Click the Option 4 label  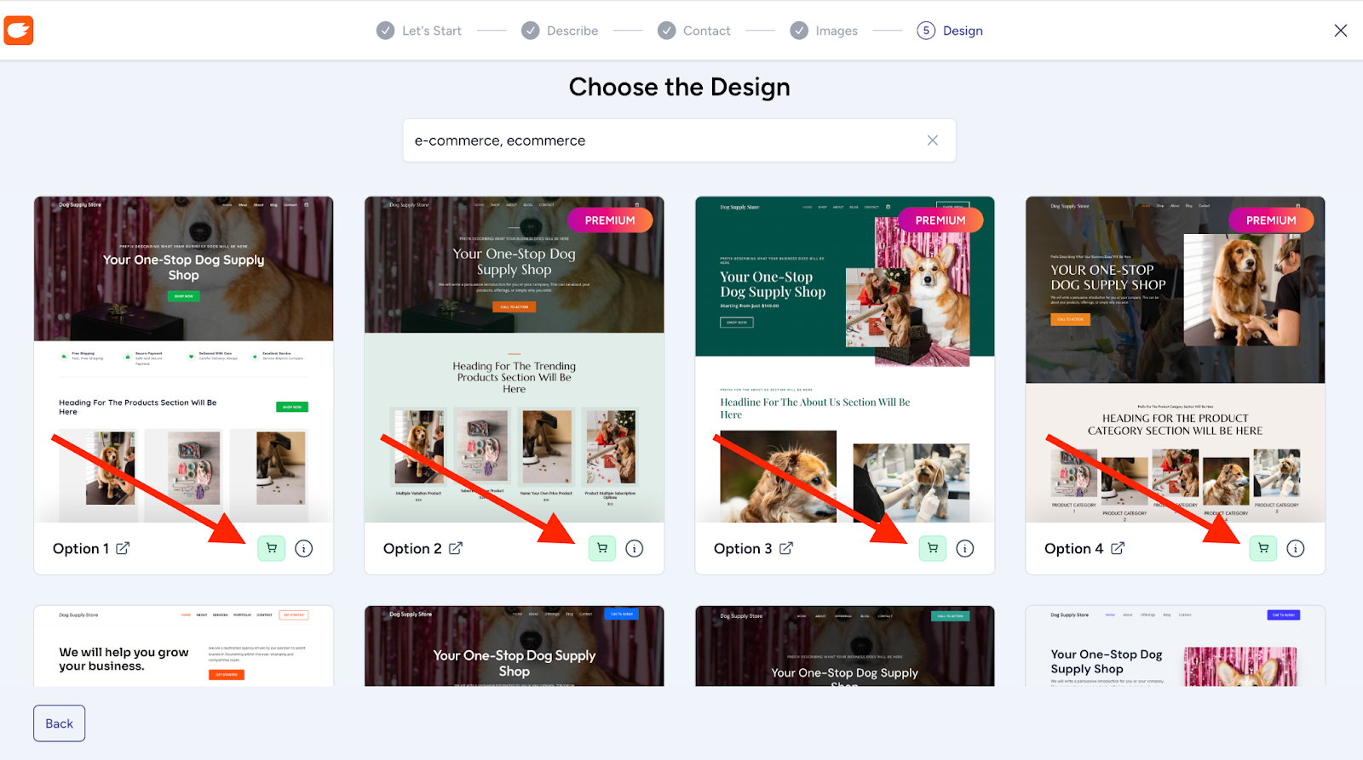pyautogui.click(x=1073, y=549)
